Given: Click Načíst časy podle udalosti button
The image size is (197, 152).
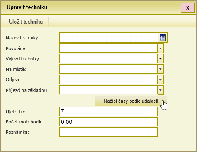Looking at the screenshot, I should (x=131, y=101).
